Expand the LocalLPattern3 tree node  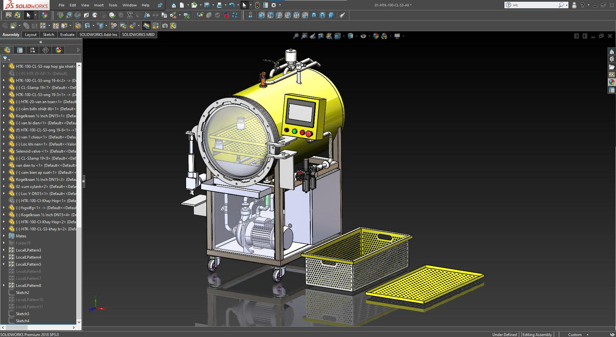click(x=4, y=250)
